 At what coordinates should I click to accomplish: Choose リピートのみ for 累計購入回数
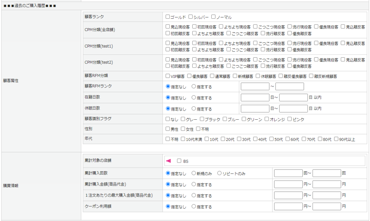tap(219, 173)
